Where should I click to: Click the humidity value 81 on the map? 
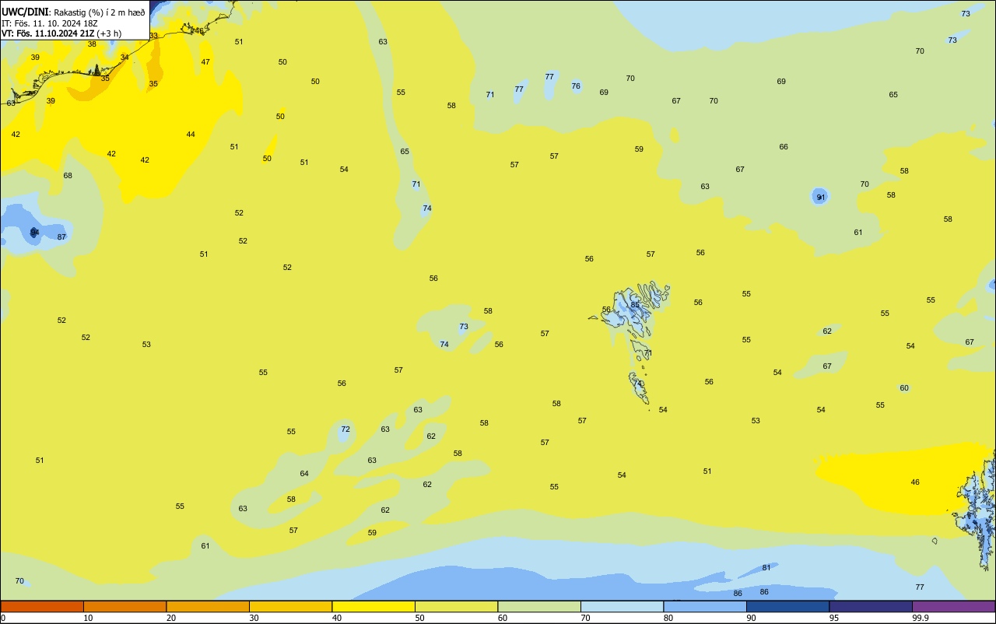point(766,567)
